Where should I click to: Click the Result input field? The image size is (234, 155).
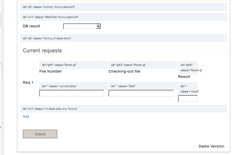coord(188,99)
